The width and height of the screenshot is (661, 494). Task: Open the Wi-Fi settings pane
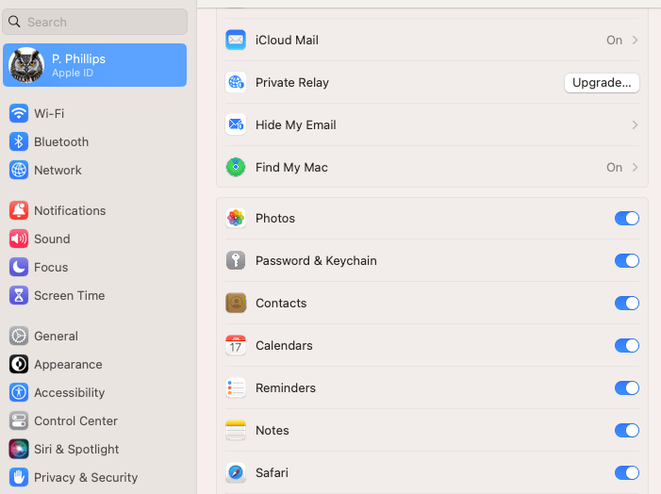94,113
